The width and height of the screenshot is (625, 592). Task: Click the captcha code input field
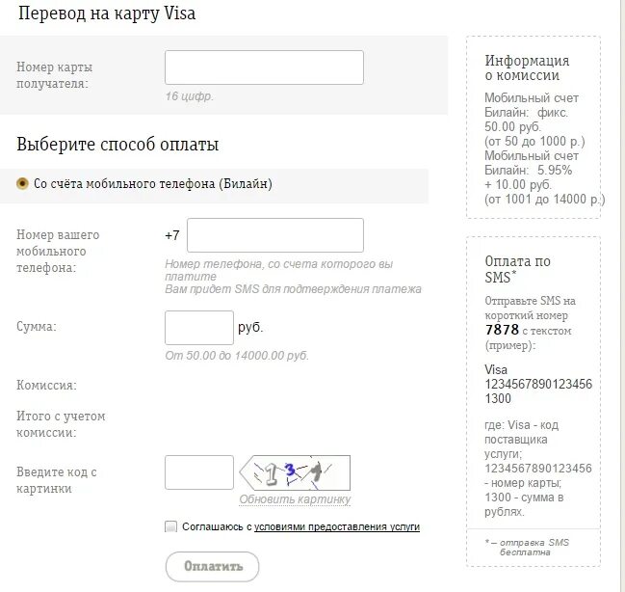[199, 472]
